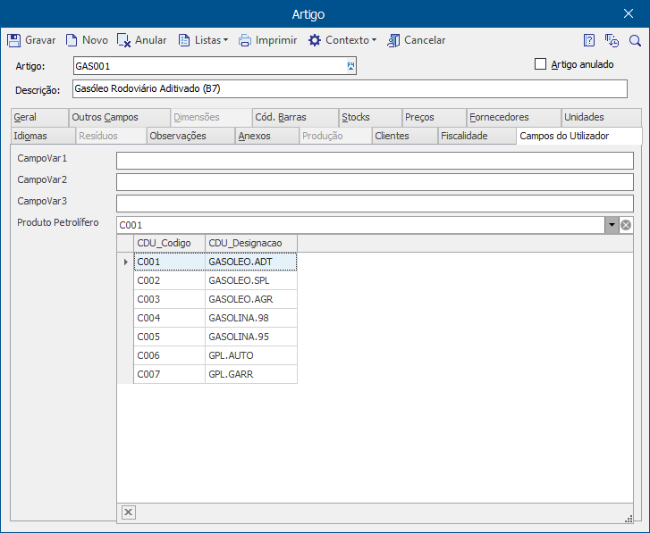
Task: Click the Cancelar toolbar icon
Action: 393,40
